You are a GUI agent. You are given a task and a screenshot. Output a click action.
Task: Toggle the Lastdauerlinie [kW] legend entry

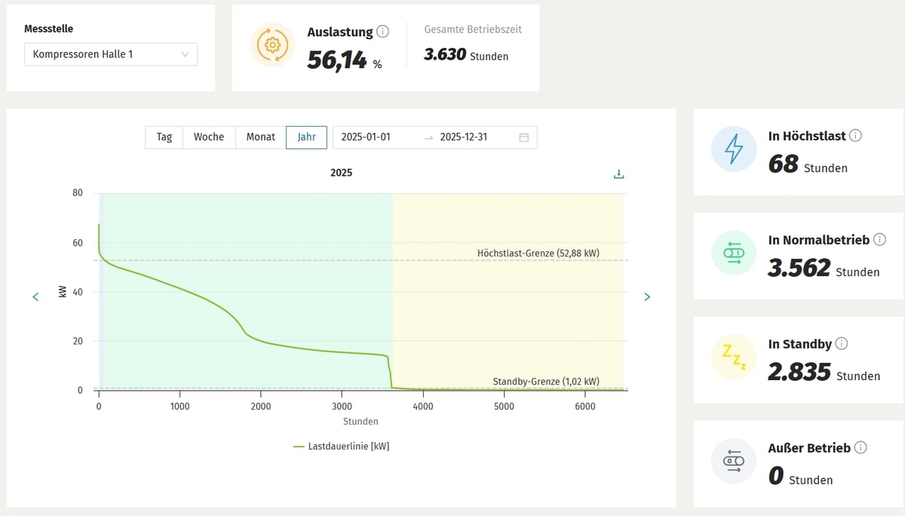pos(341,447)
